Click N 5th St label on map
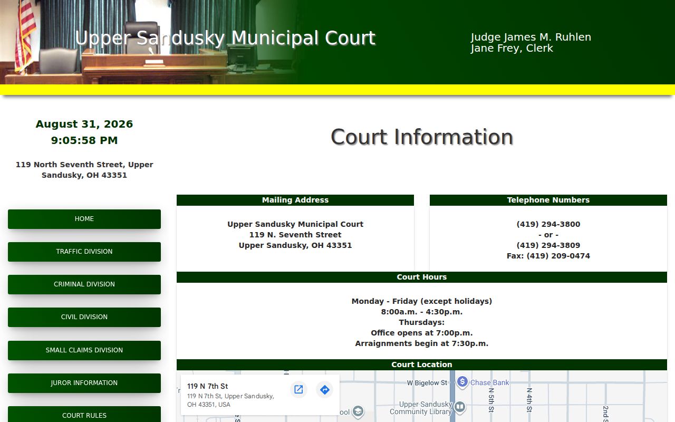This screenshot has width=675, height=422. click(x=491, y=400)
